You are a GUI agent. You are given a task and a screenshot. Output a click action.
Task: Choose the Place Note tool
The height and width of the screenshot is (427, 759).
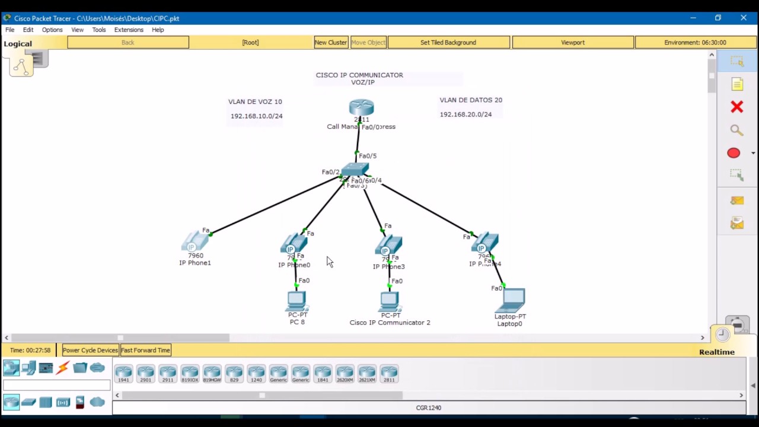736,84
